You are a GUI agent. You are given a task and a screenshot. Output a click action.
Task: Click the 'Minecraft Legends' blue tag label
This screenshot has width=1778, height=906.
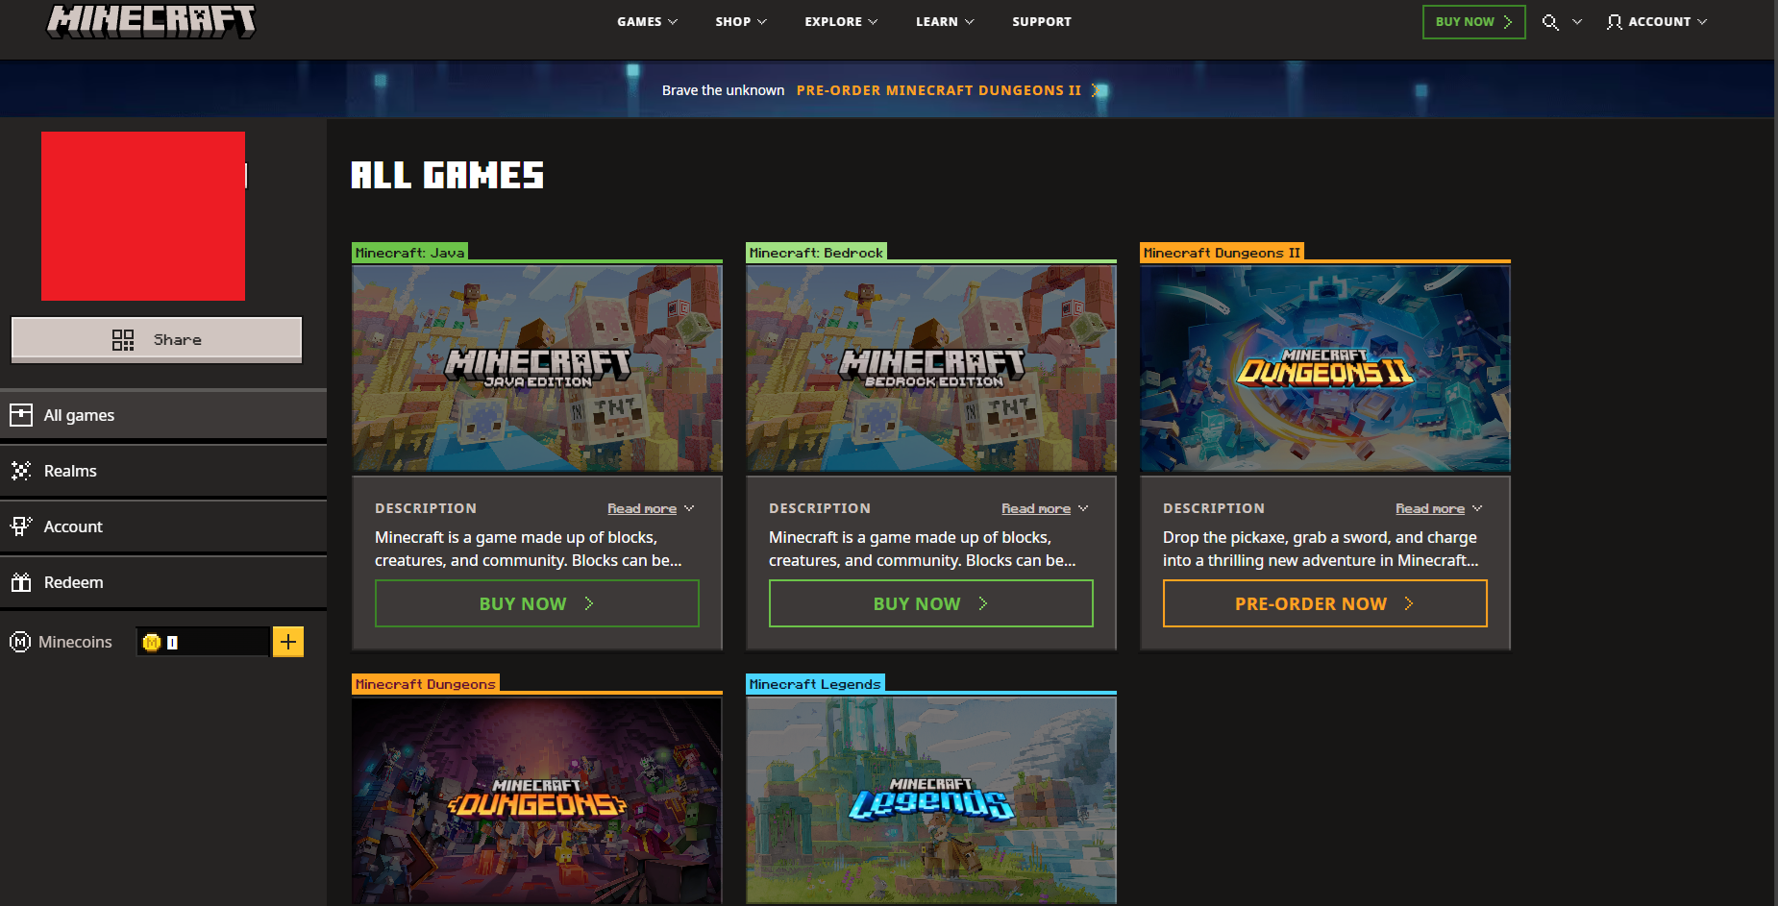[x=815, y=684]
